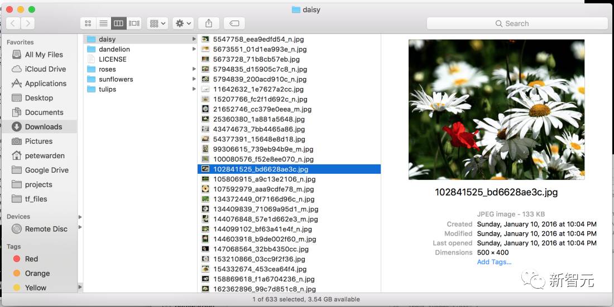This screenshot has height=307, width=614.
Task: Expand arrow next to tulips folder
Action: click(x=194, y=89)
